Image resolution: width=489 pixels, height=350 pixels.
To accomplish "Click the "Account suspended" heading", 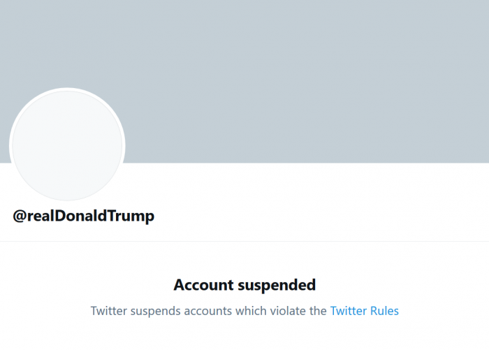I will tap(245, 285).
